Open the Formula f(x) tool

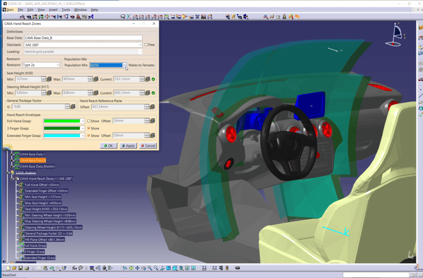click(x=74, y=268)
